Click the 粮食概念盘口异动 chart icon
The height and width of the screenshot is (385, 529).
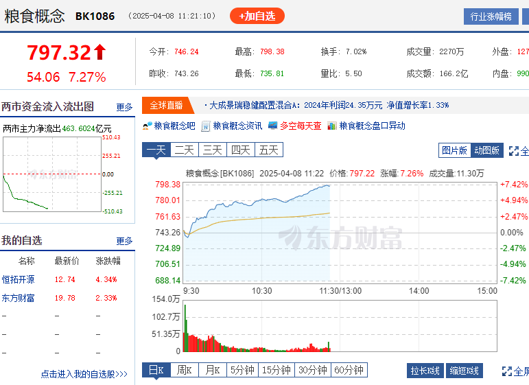(x=332, y=126)
